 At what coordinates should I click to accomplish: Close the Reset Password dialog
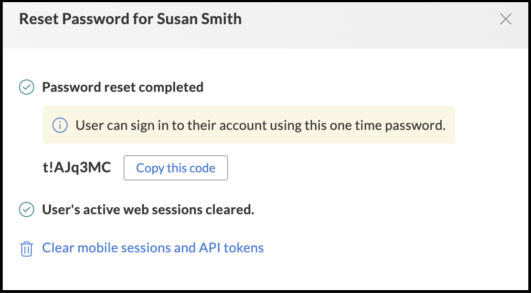click(x=505, y=19)
